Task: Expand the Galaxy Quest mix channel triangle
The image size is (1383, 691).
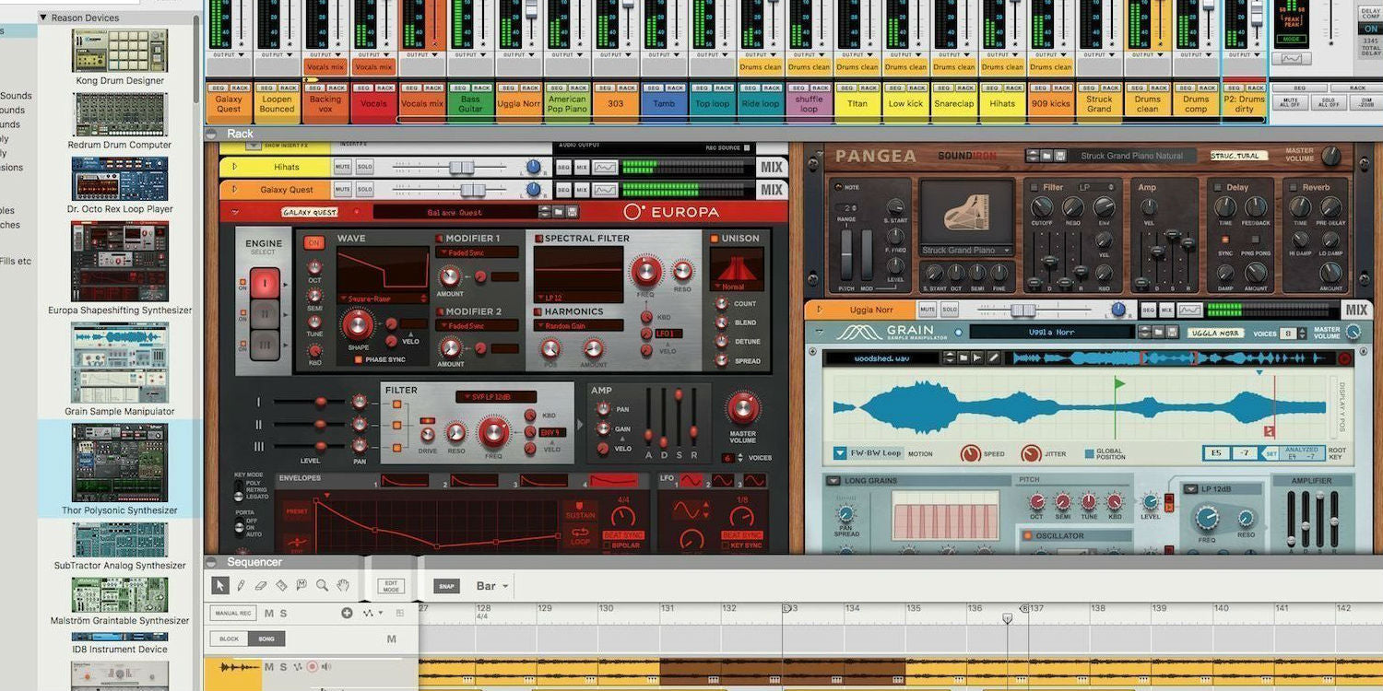Action: coord(233,190)
